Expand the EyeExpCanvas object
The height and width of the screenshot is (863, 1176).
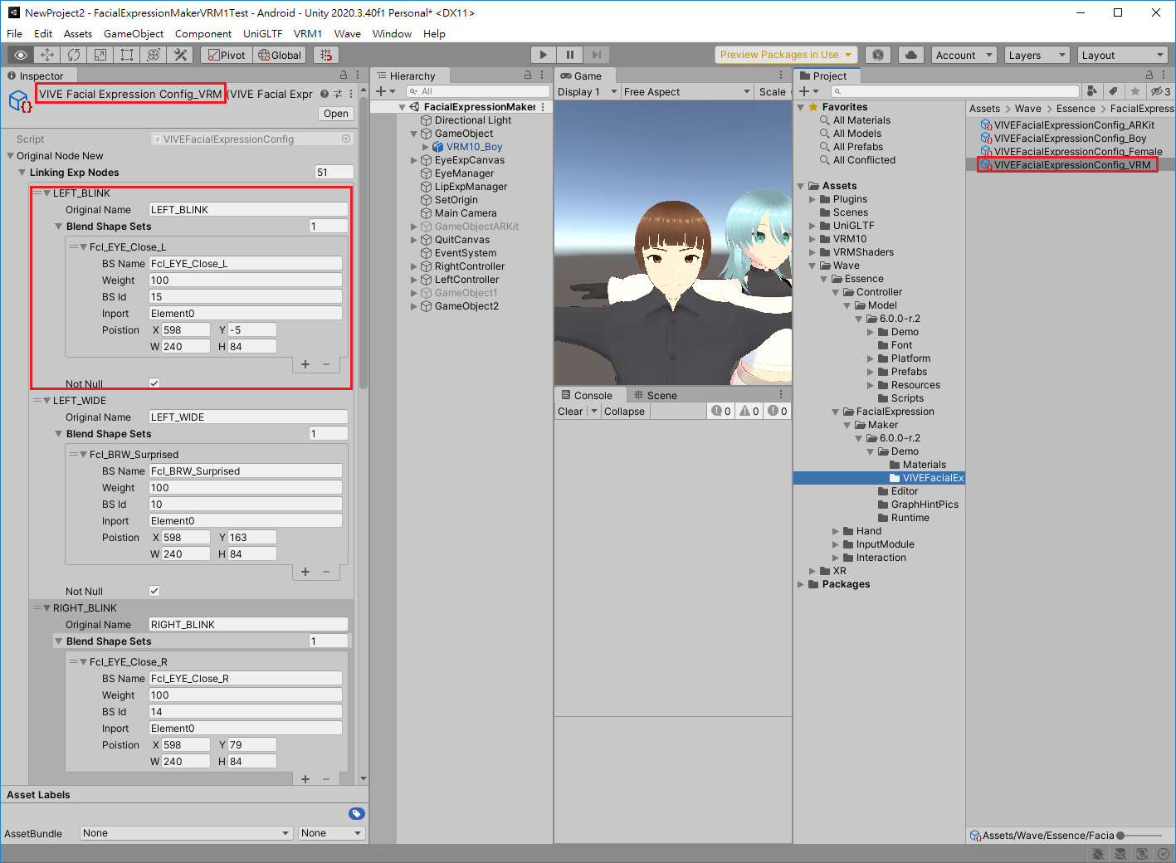(414, 160)
